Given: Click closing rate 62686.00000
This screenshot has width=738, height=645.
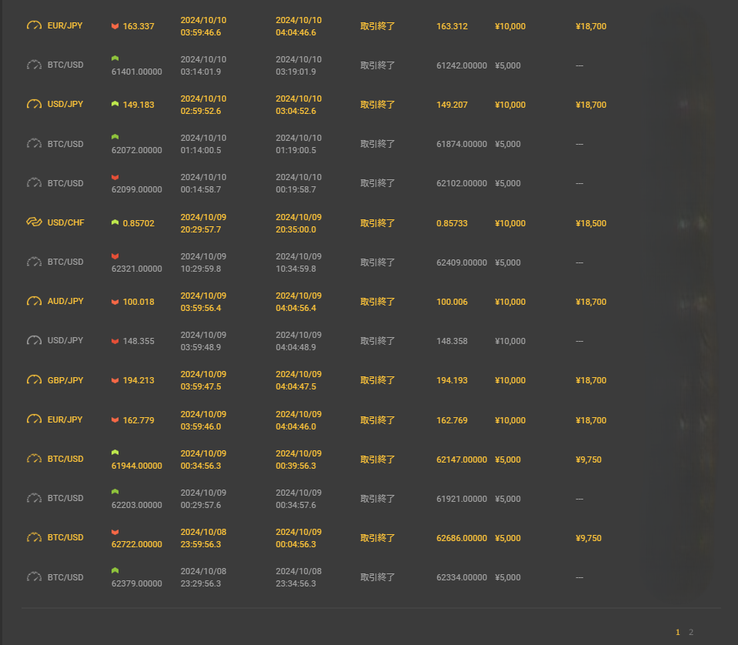Looking at the screenshot, I should click(462, 538).
